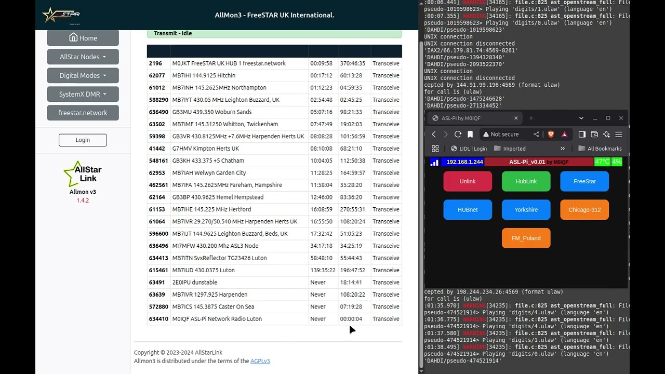Image resolution: width=665 pixels, height=374 pixels.
Task: Open the LIDL Login bookmark
Action: point(469,149)
